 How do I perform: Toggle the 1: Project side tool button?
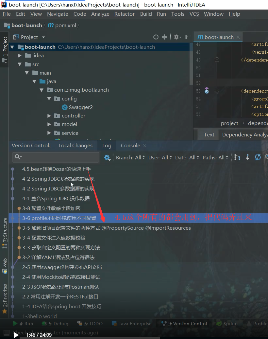pos(5,50)
